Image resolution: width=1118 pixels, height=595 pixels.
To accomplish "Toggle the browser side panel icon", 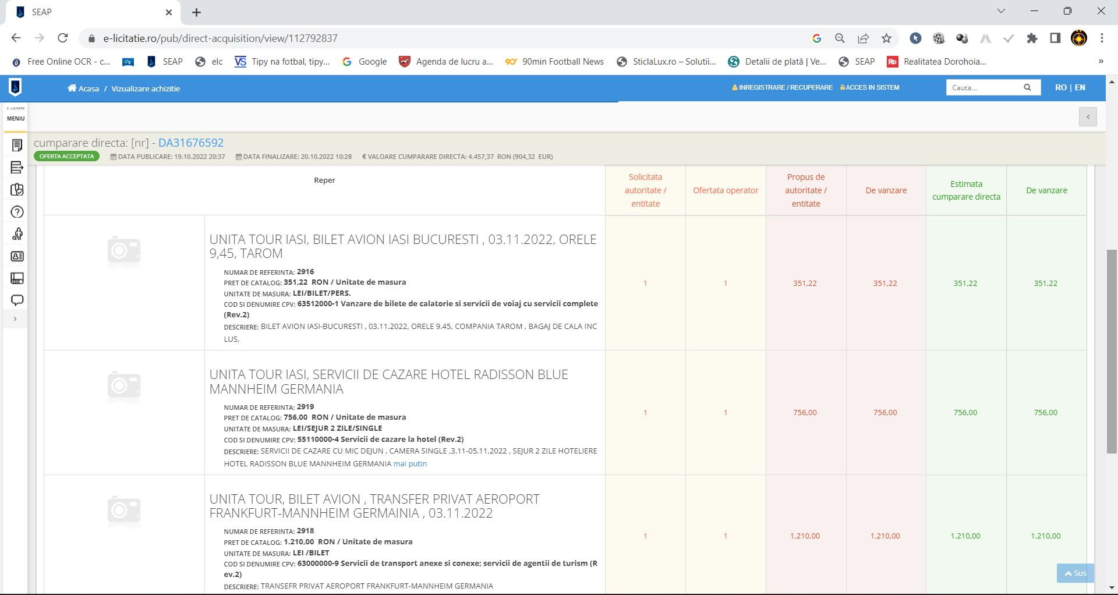I will pyautogui.click(x=1055, y=38).
